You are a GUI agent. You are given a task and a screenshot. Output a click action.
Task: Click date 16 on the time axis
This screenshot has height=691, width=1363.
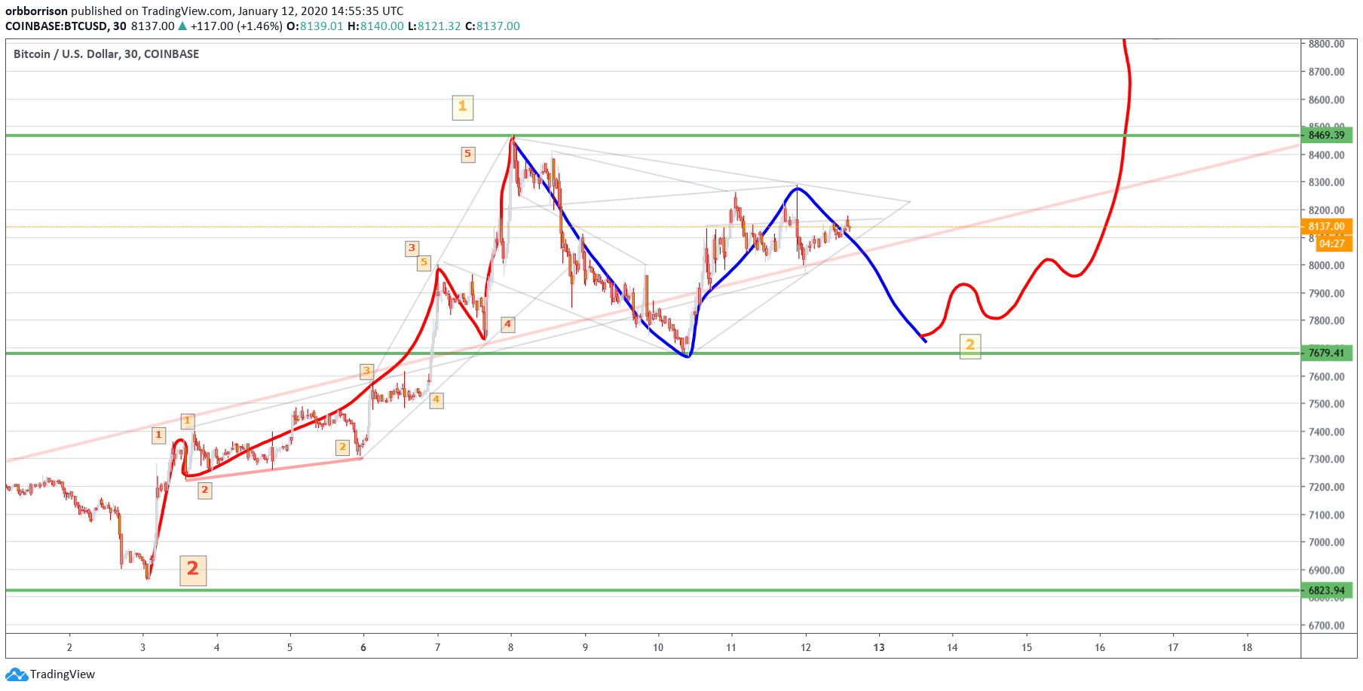click(x=1100, y=647)
